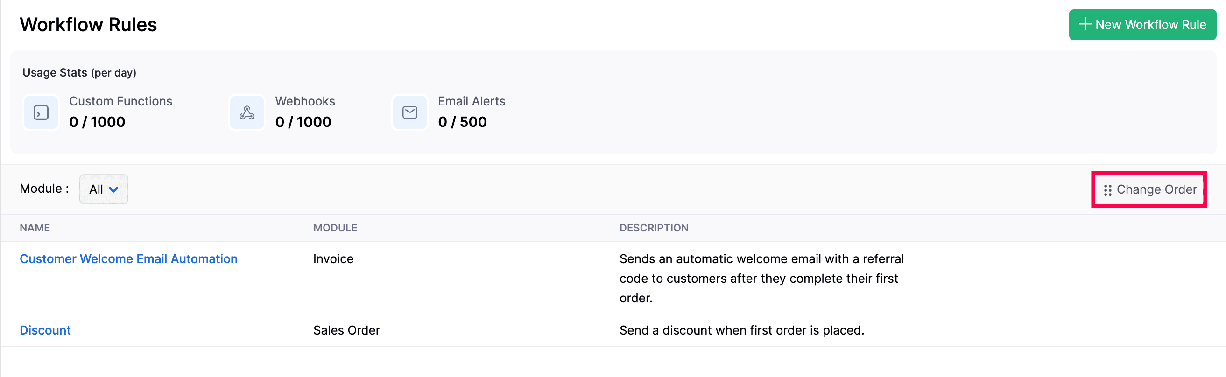
Task: Click the Custom Functions terminal icon
Action: click(41, 112)
